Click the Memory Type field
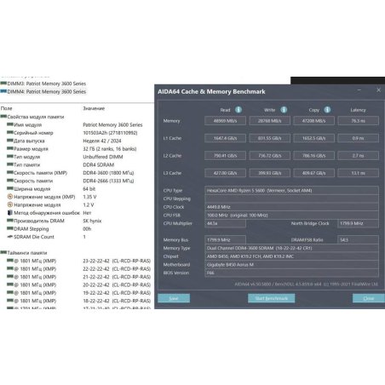The height and width of the screenshot is (385, 385). coord(291,248)
